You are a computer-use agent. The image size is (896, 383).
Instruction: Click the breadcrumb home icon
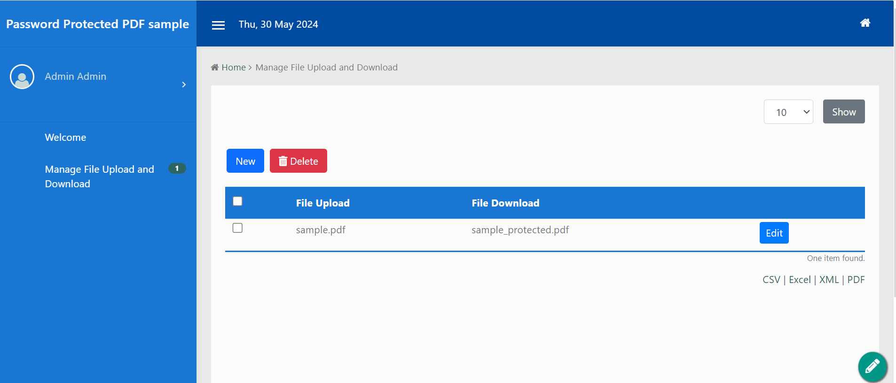tap(215, 67)
